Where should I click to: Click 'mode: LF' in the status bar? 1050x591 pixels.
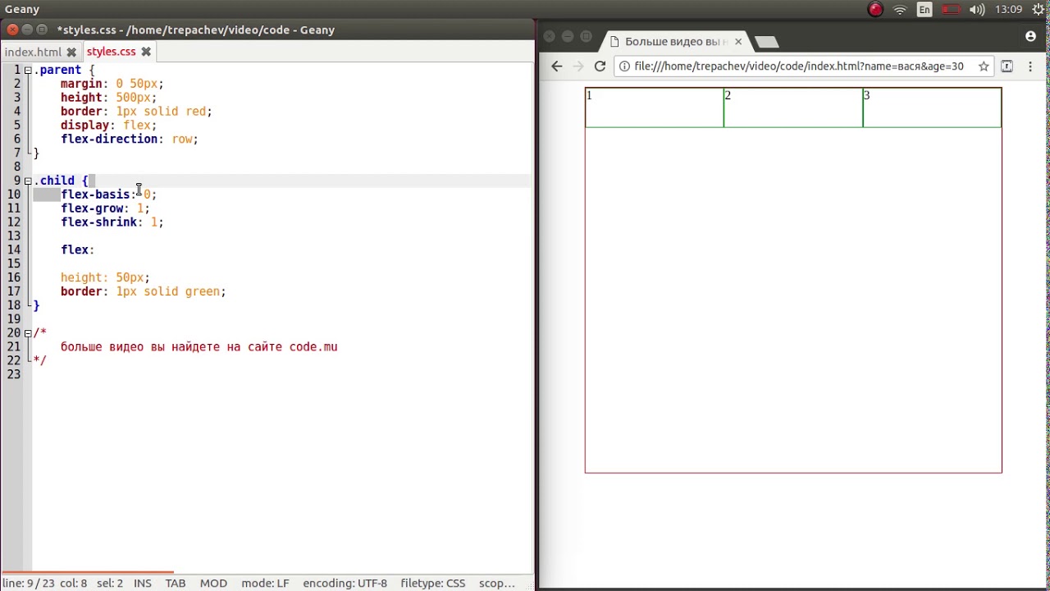pos(265,584)
